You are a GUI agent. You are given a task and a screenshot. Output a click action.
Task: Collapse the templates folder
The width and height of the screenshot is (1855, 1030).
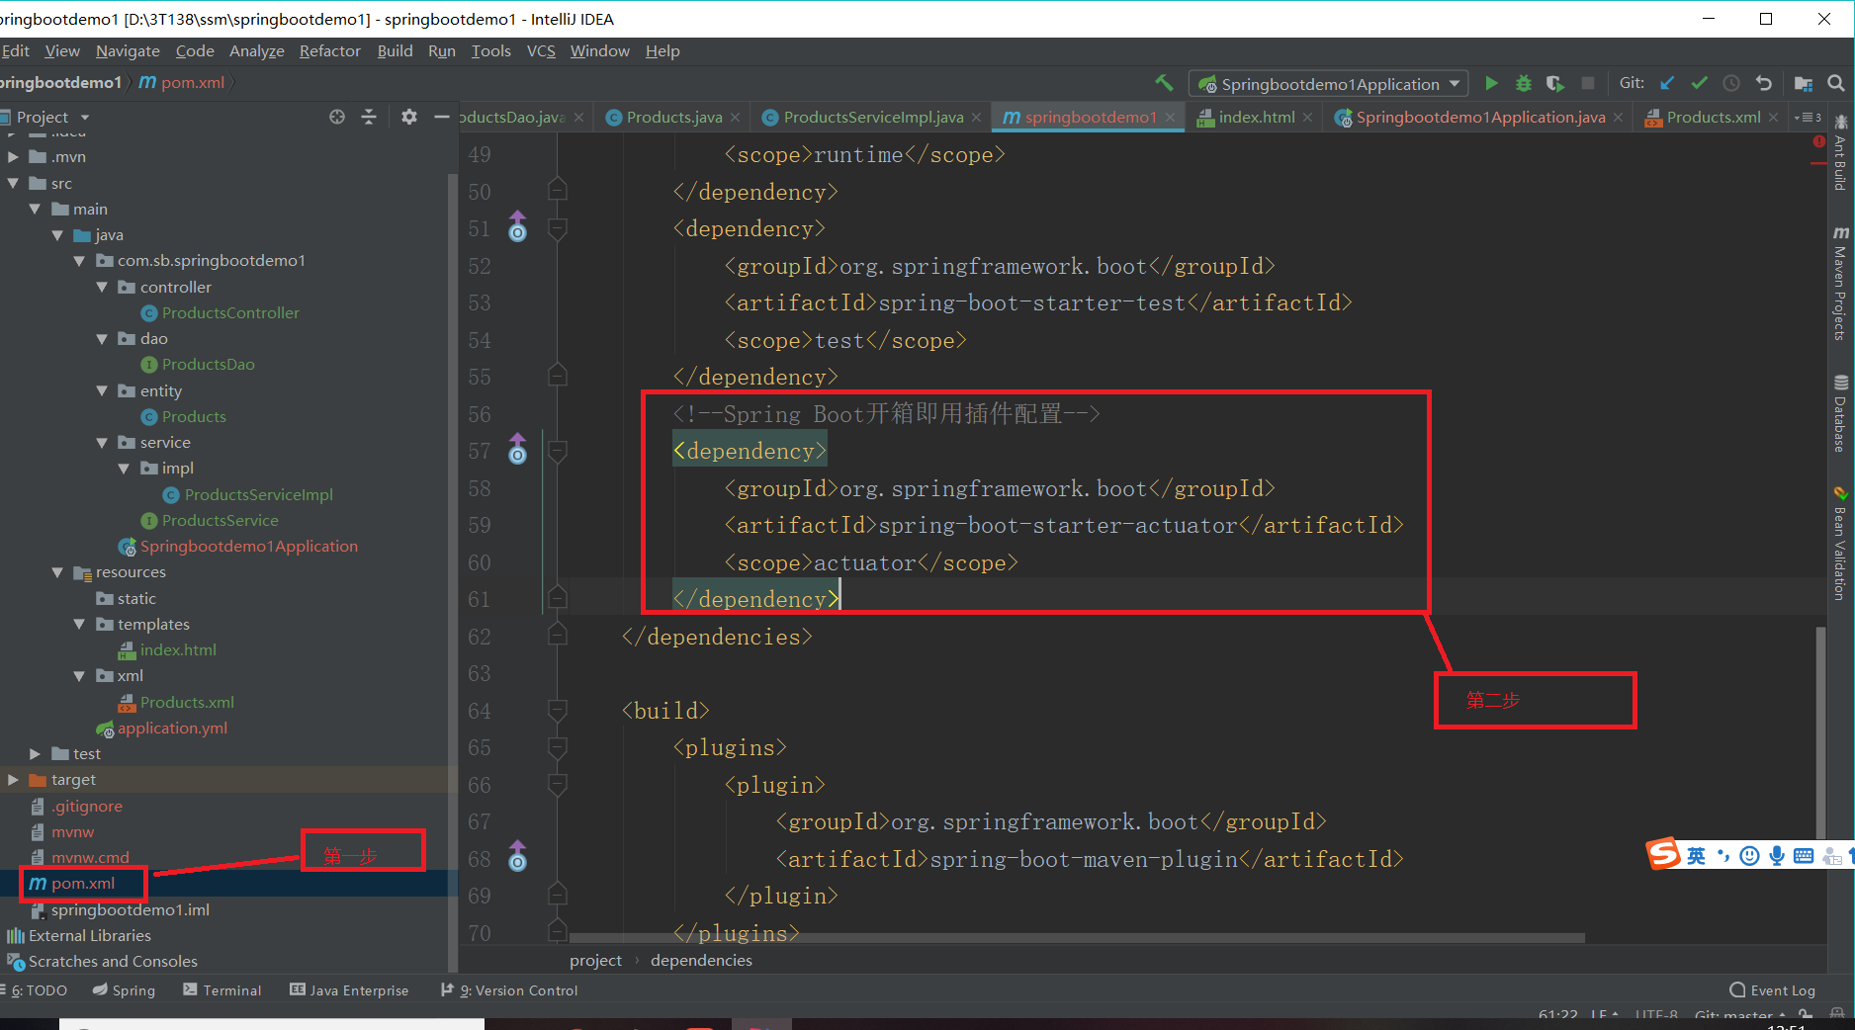pos(79,625)
